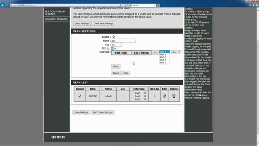
Task: Go back with the browser back arrow
Action: 3,5
